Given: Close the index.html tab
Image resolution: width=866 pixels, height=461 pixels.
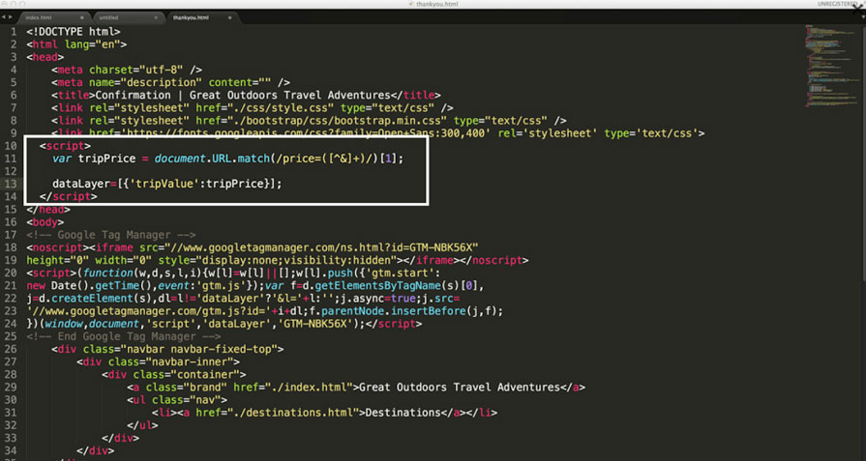Looking at the screenshot, I should pyautogui.click(x=82, y=17).
